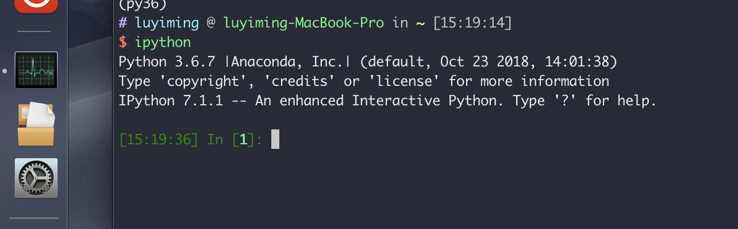This screenshot has height=229, width=738.
Task: Click the 'ipython' command text
Action: tap(163, 42)
